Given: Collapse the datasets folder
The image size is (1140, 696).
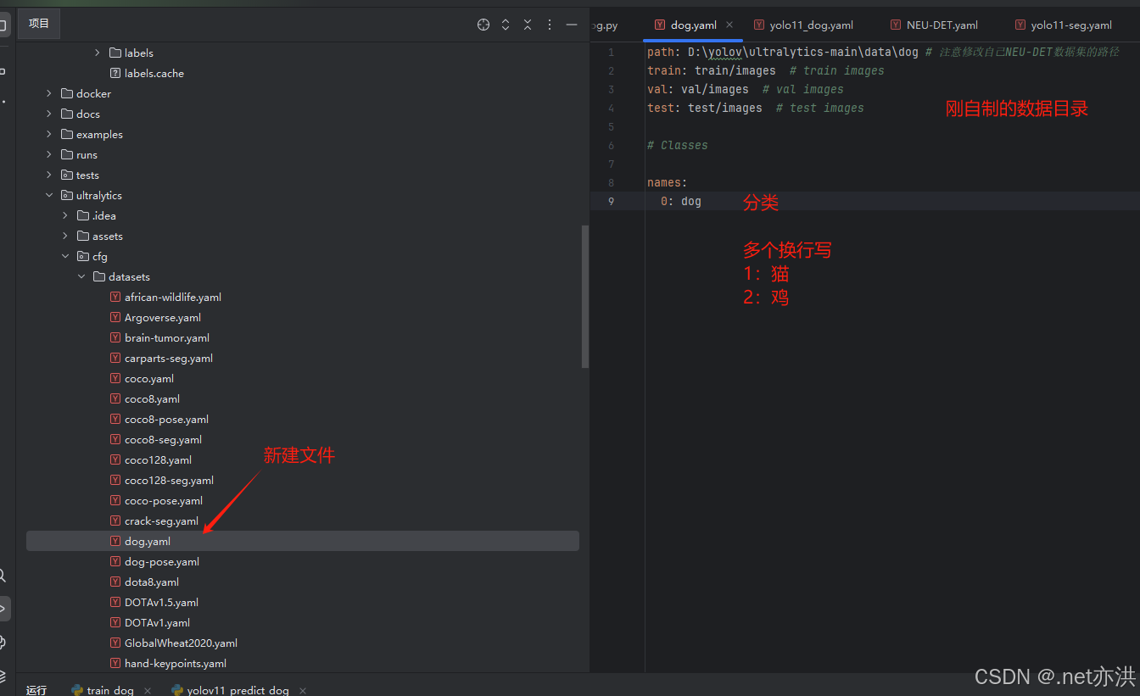Looking at the screenshot, I should pyautogui.click(x=81, y=276).
